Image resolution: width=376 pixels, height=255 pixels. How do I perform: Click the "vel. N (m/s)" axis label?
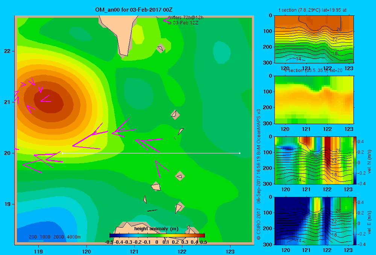tap(369, 162)
